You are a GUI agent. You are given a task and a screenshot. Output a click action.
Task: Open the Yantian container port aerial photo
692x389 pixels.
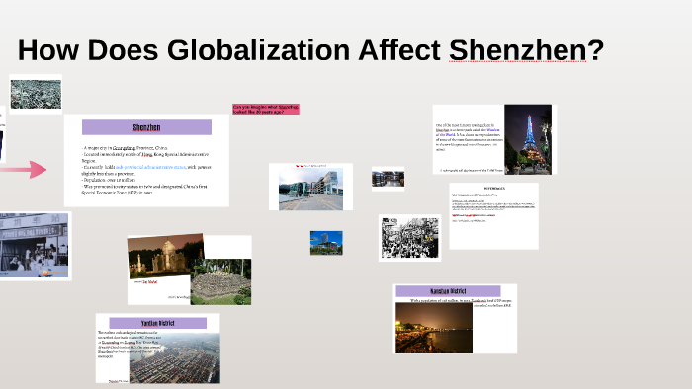175,357
